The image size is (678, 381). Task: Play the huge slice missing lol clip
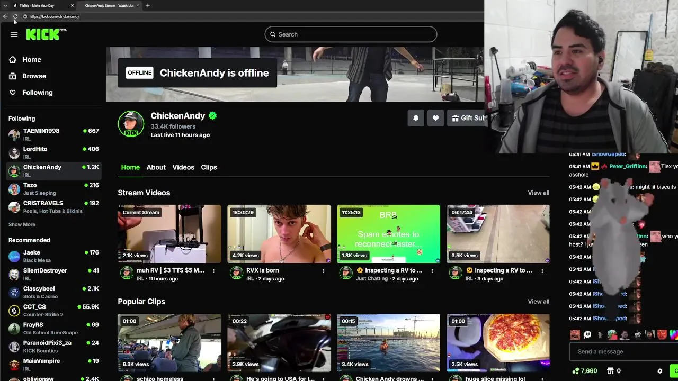498,343
